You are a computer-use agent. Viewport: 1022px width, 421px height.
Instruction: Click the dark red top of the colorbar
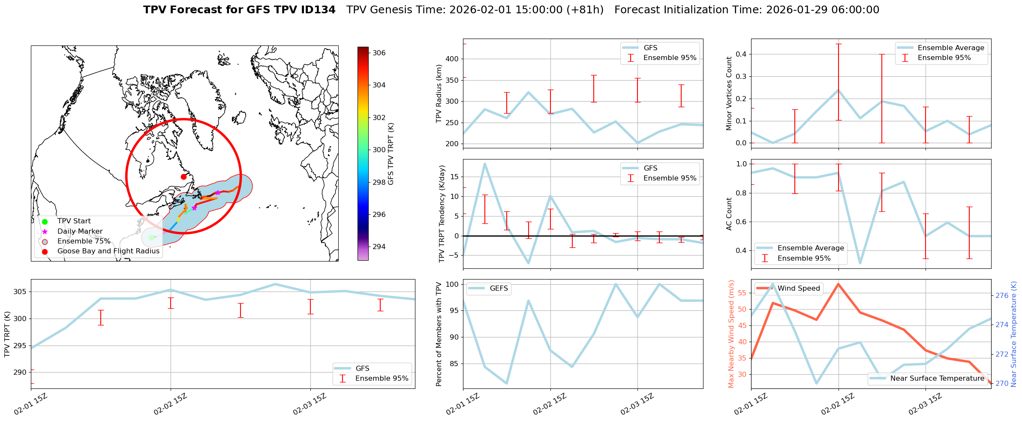point(363,48)
